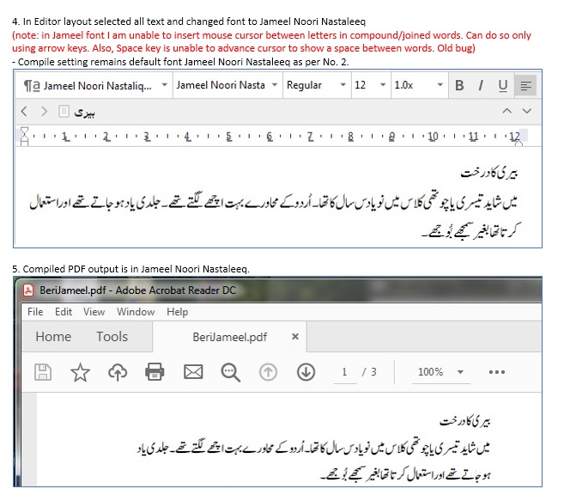This screenshot has height=501, width=564.
Task: Click the current page number field
Action: point(344,372)
